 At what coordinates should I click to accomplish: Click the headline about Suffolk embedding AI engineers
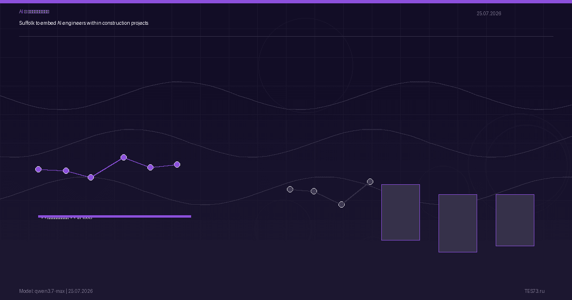click(x=84, y=23)
